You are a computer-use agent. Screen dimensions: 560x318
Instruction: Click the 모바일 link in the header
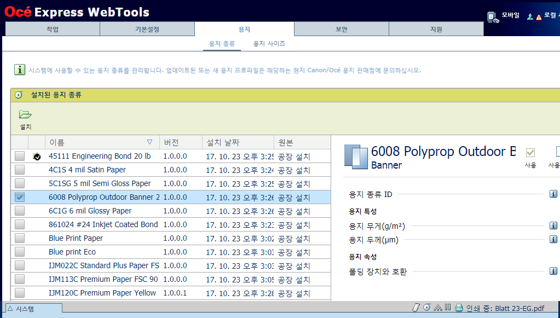[x=510, y=15]
